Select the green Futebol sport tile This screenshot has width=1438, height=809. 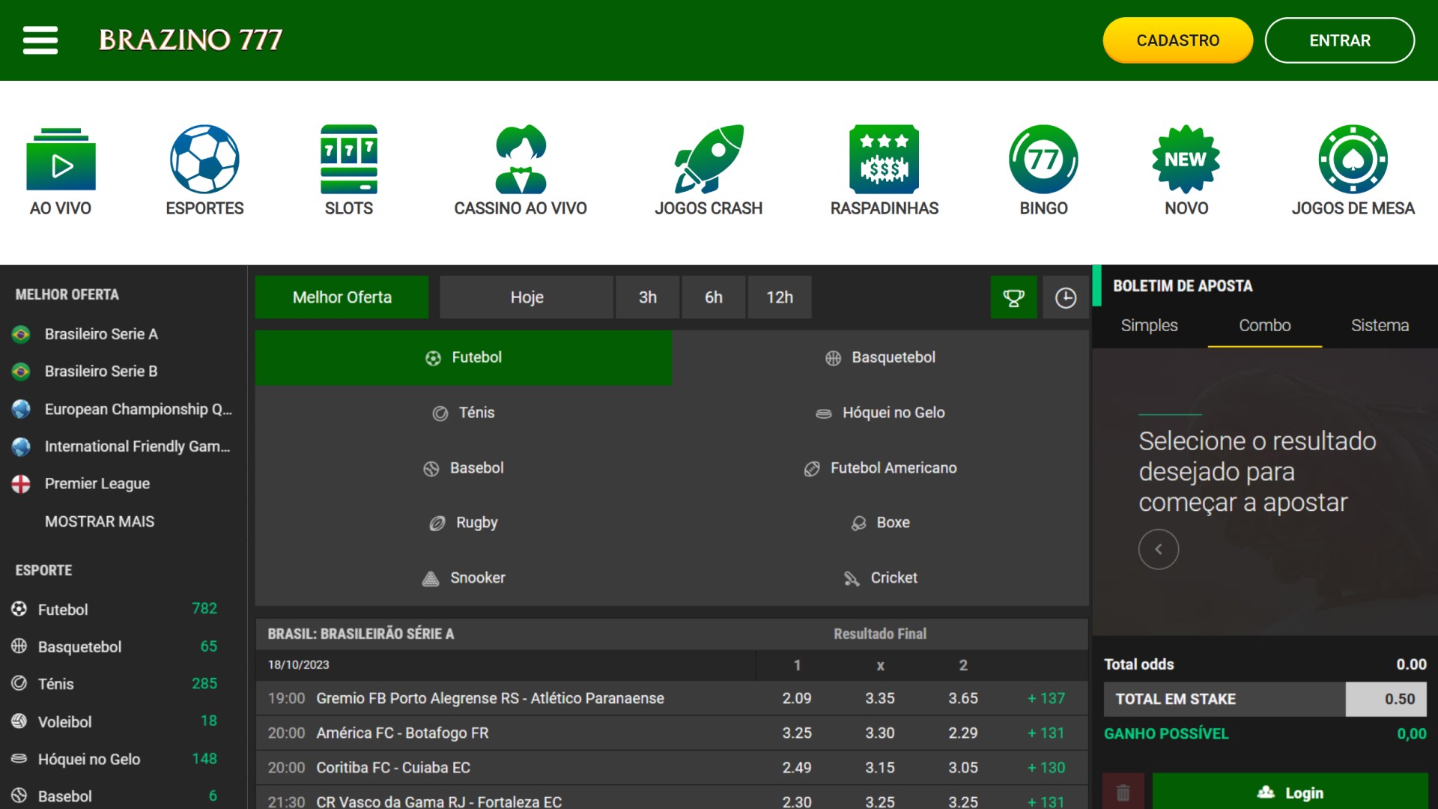click(464, 358)
